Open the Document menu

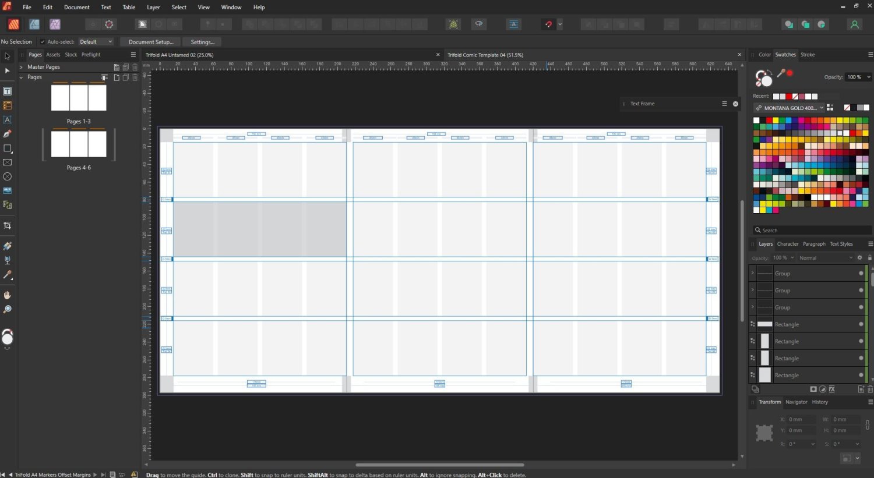click(76, 7)
